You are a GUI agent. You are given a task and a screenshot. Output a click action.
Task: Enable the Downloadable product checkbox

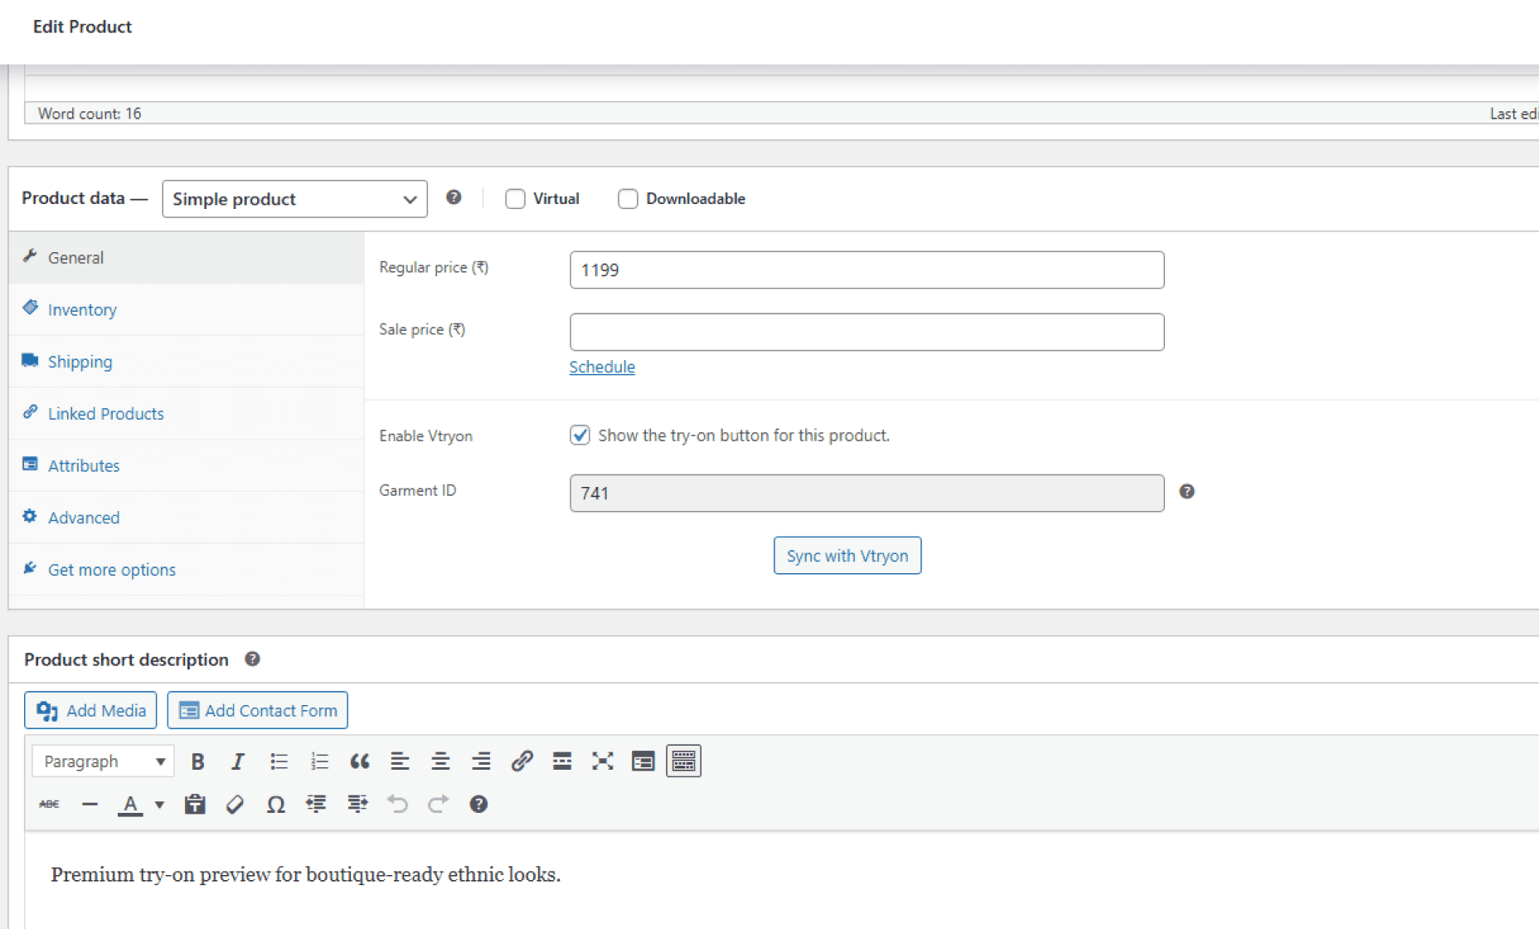point(628,198)
